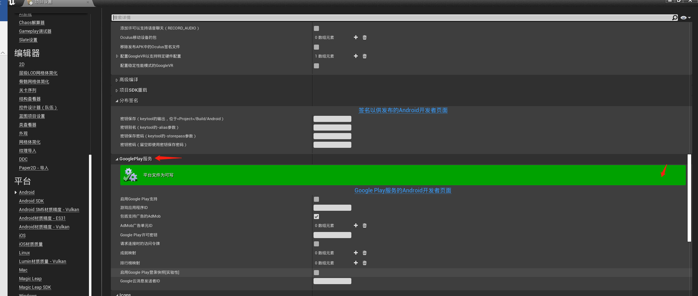Click the 游戏应用程序ID input field
The width and height of the screenshot is (698, 296).
333,208
